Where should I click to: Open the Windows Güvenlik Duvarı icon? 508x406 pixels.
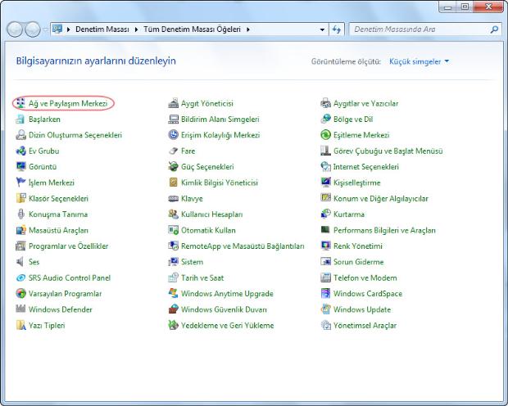pyautogui.click(x=174, y=309)
